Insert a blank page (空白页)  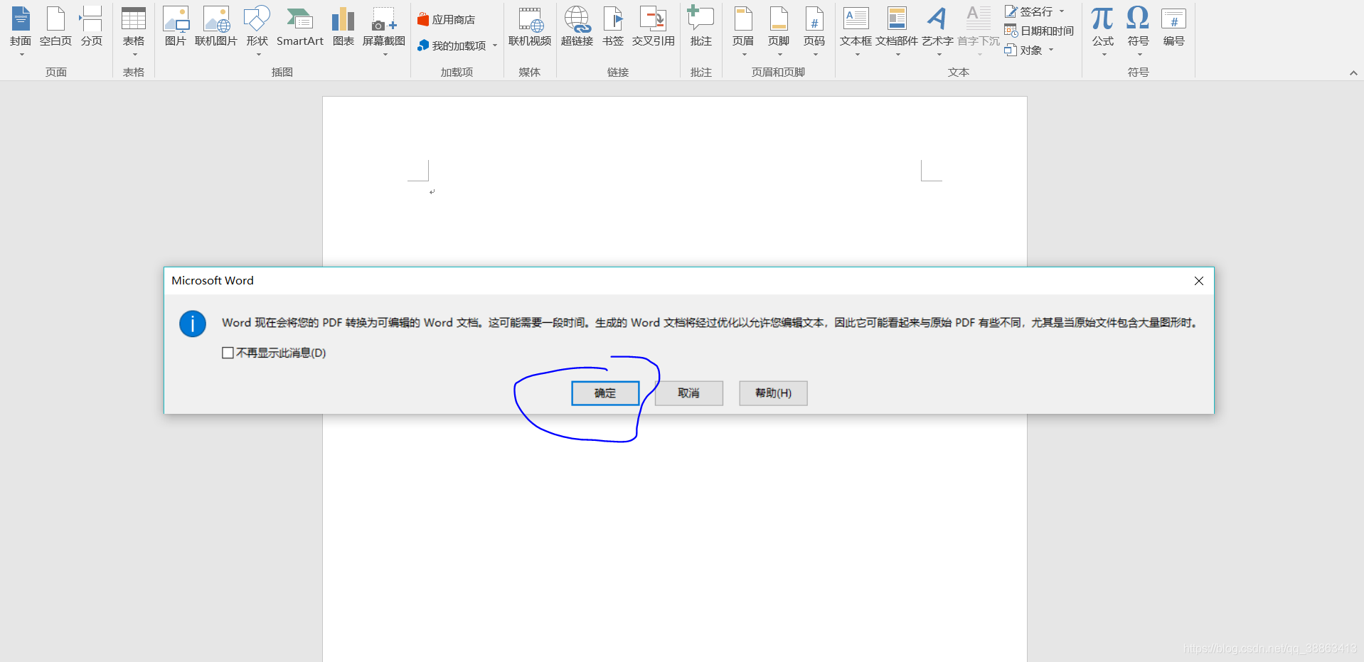pos(55,28)
